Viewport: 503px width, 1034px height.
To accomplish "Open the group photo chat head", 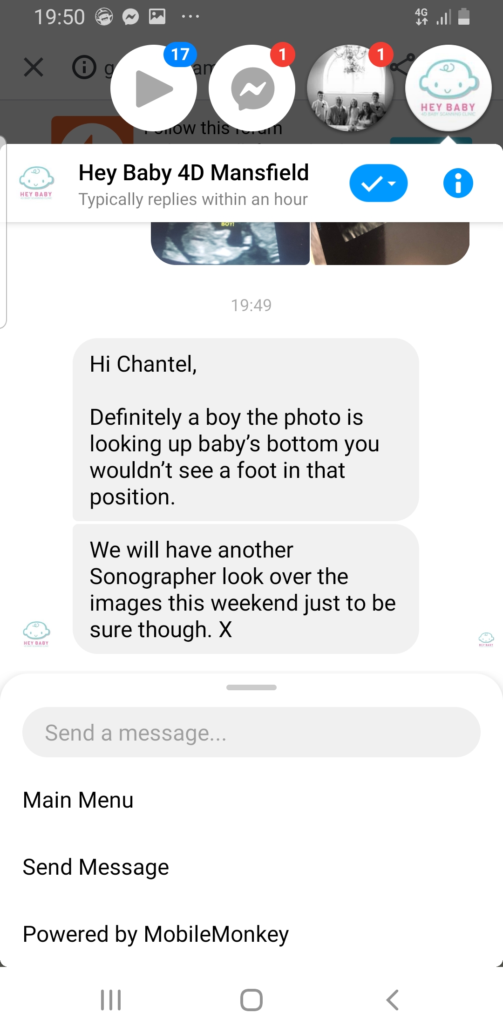I will point(350,88).
